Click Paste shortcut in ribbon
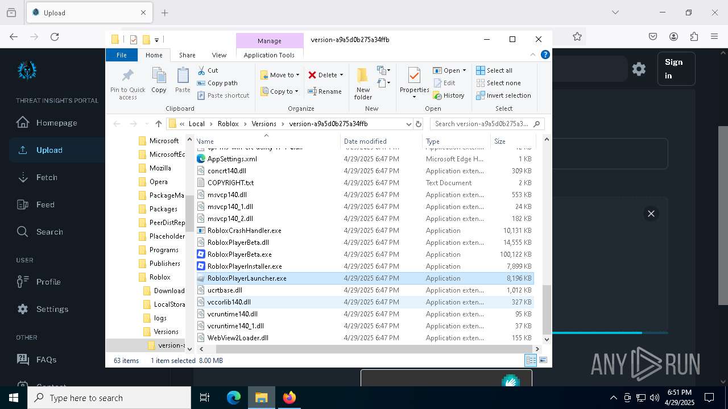 223,95
